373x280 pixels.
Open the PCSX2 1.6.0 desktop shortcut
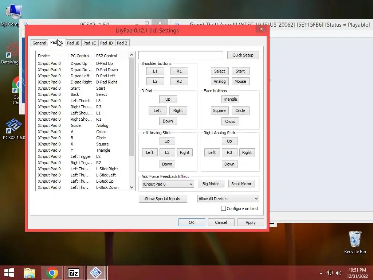(14, 129)
